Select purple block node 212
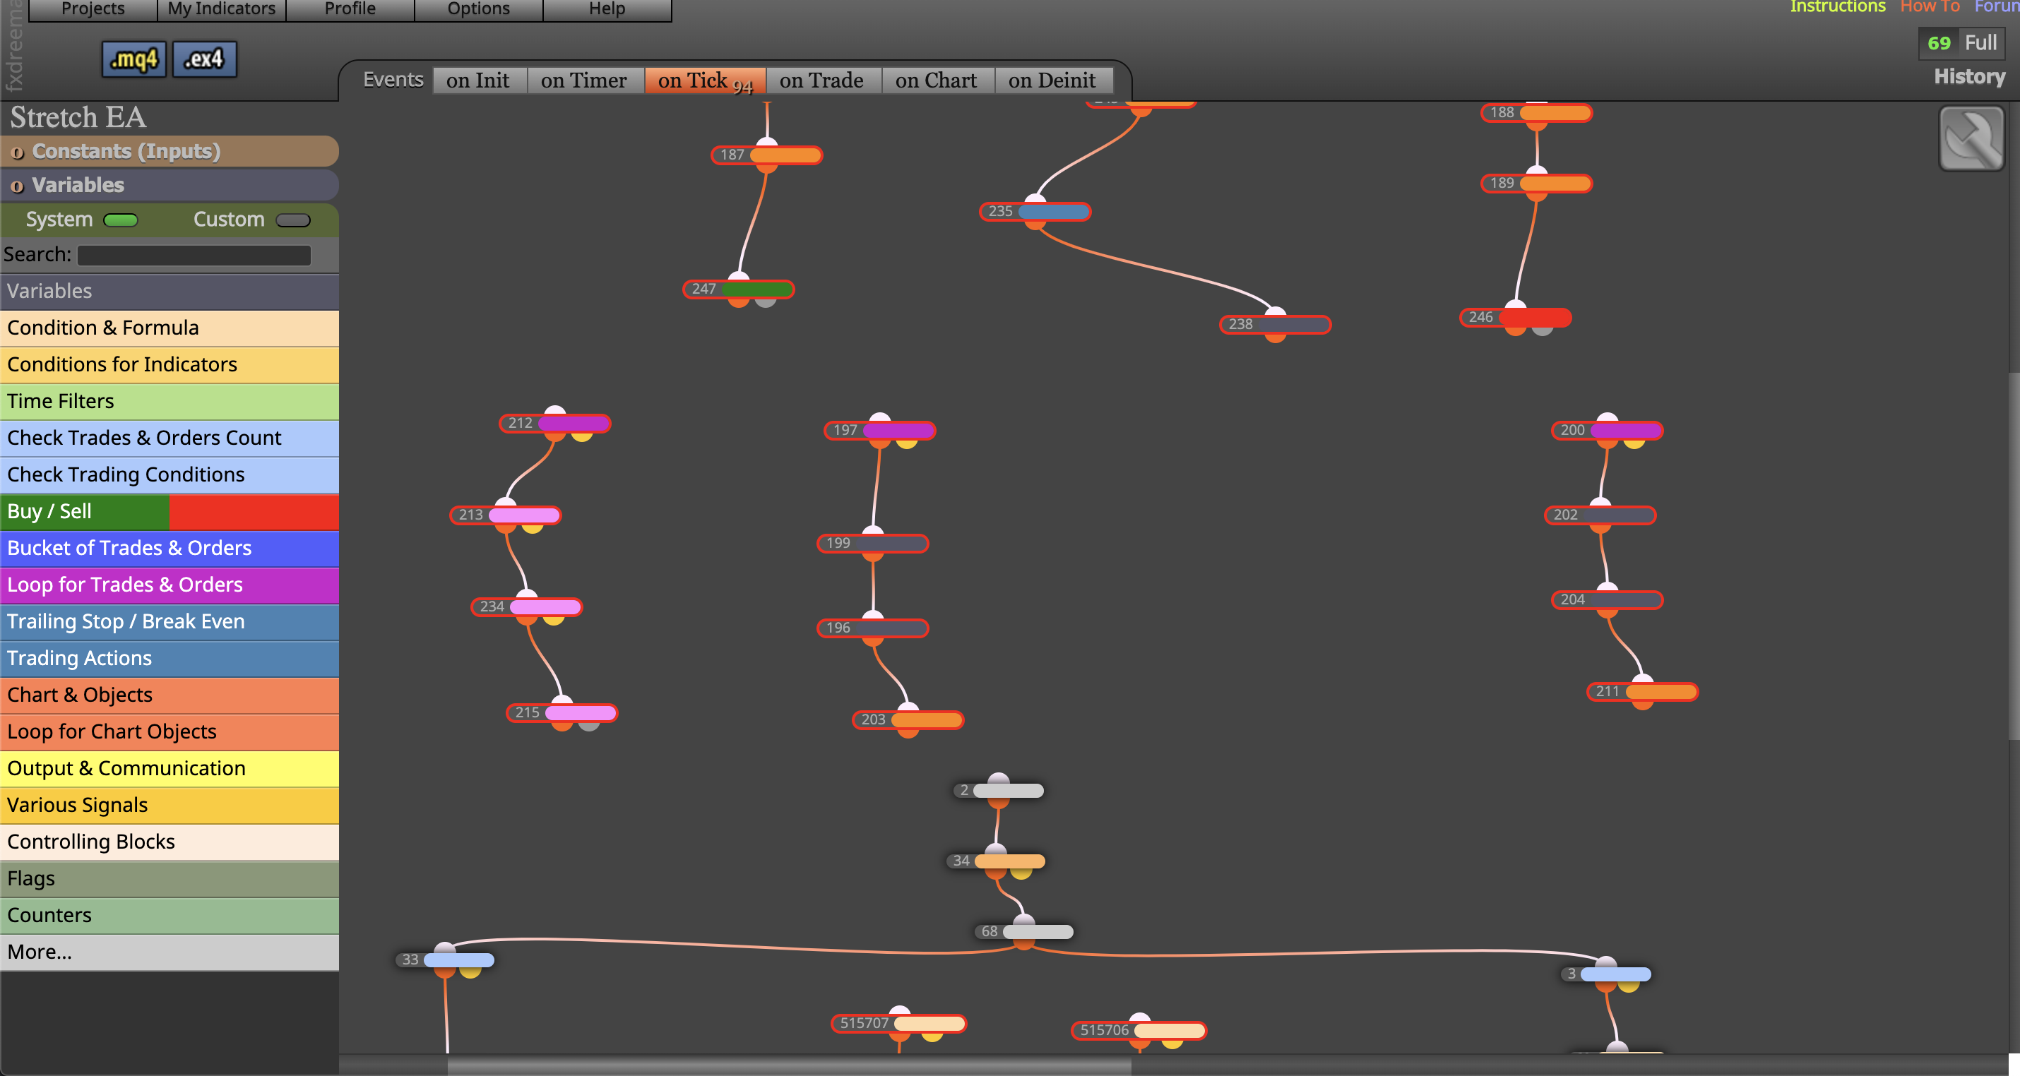Viewport: 2020px width, 1076px height. pyautogui.click(x=555, y=423)
